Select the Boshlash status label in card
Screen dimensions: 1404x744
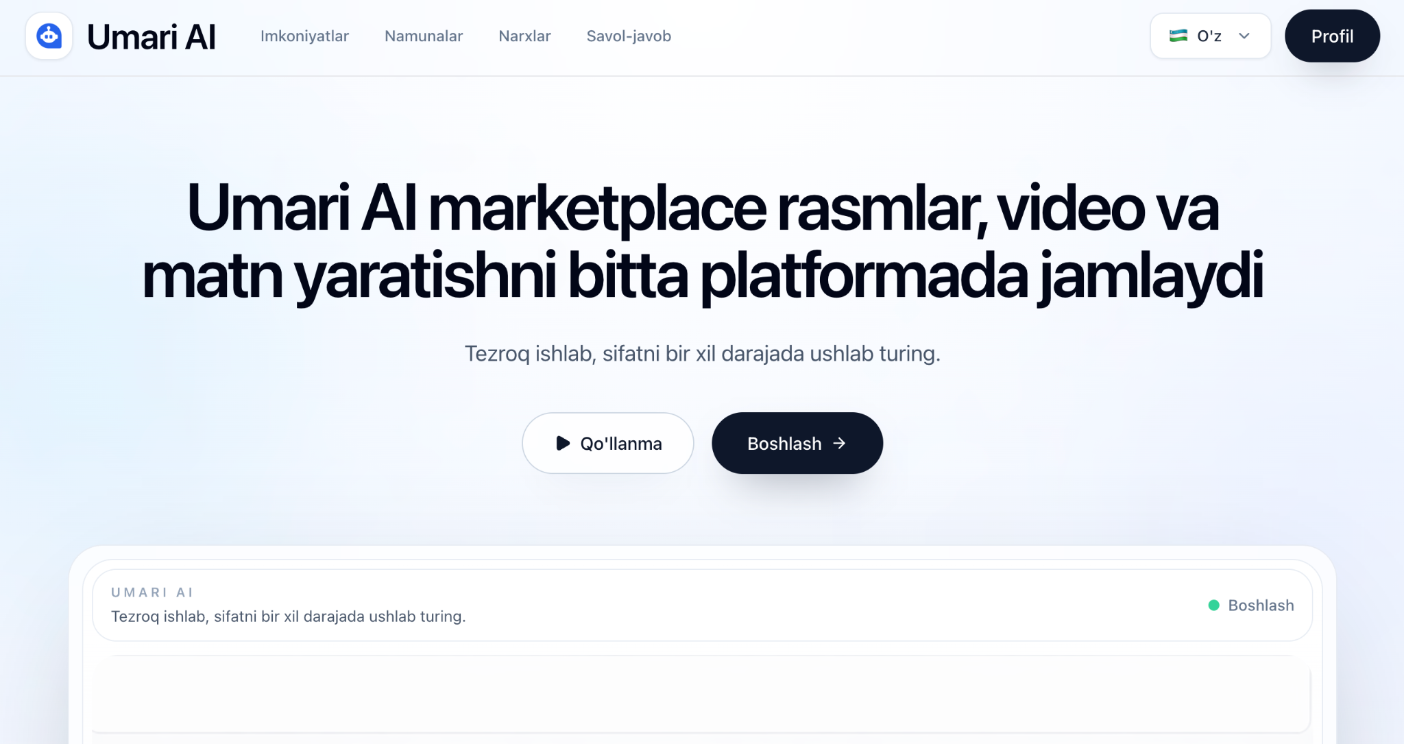point(1261,605)
